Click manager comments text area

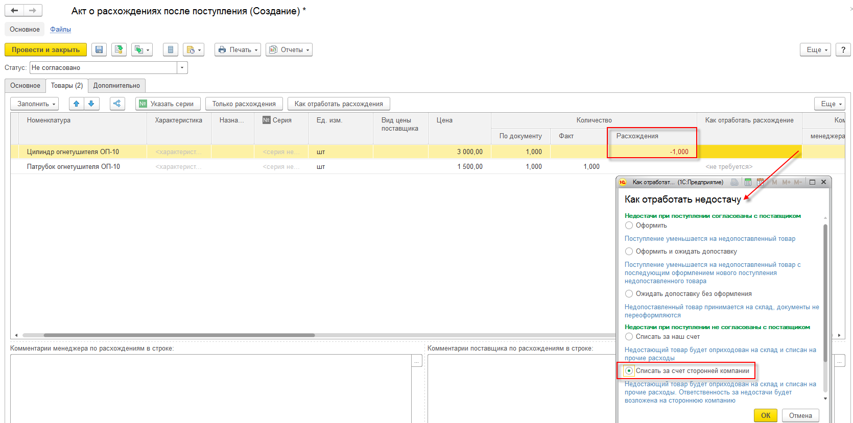point(211,388)
